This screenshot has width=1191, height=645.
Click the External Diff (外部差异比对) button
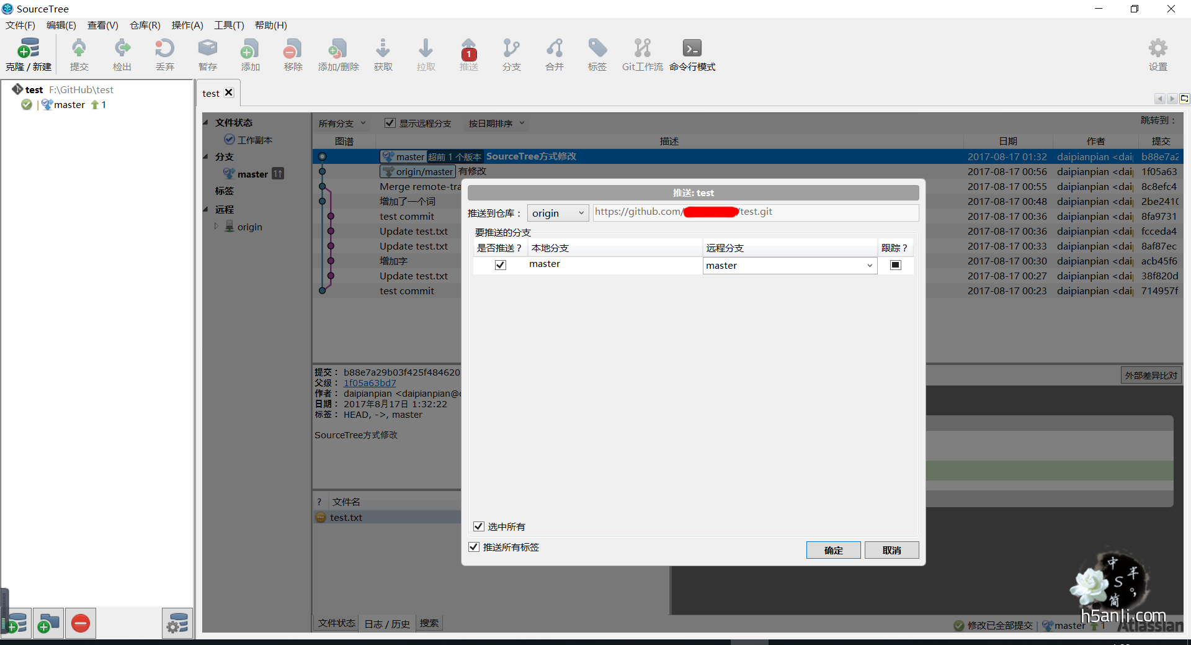tap(1151, 376)
